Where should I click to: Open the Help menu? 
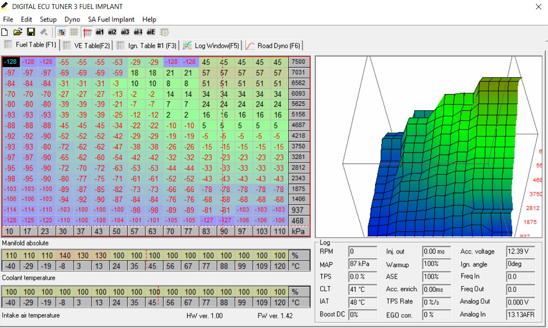point(149,19)
